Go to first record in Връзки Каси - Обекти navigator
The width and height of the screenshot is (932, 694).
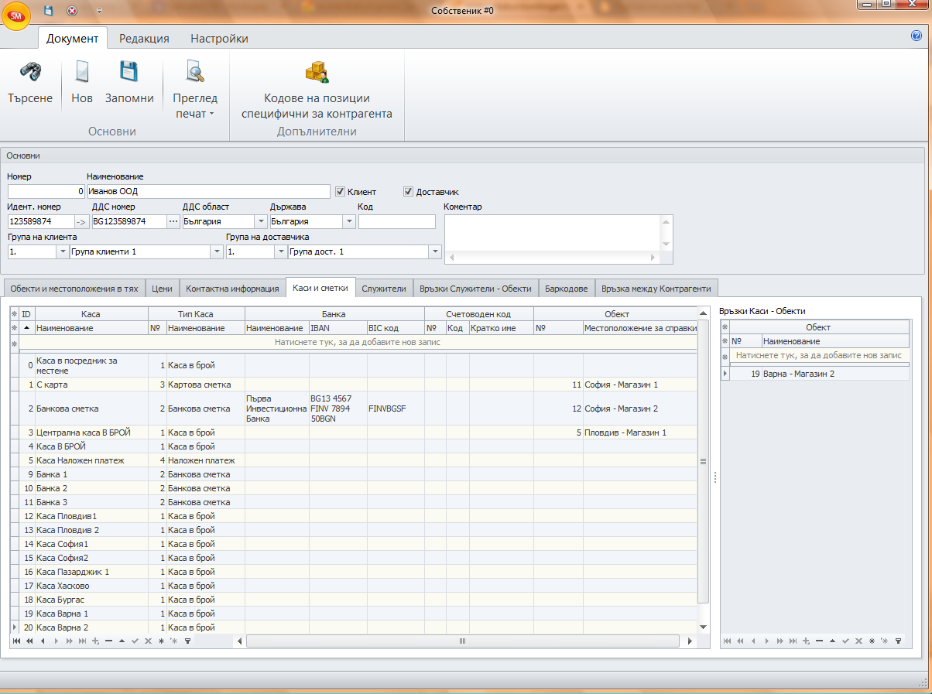[x=727, y=641]
